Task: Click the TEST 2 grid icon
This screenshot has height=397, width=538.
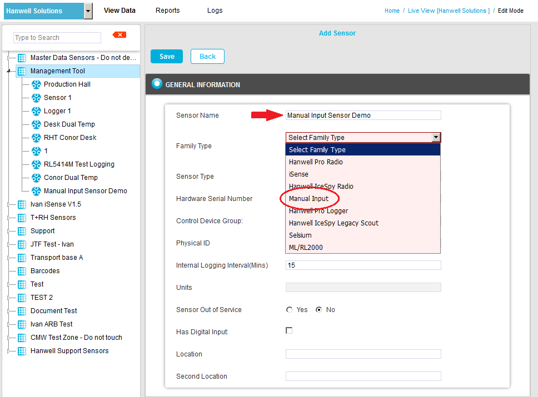Action: [x=22, y=298]
